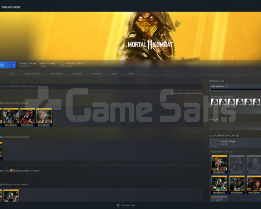This screenshot has width=261, height=209.
Task: Click the third locked achievement icon
Action: (231, 102)
